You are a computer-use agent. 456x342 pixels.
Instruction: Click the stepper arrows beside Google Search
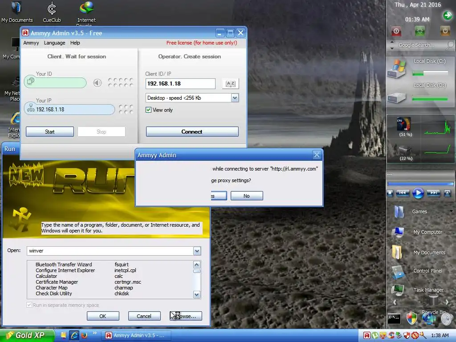coord(392,45)
